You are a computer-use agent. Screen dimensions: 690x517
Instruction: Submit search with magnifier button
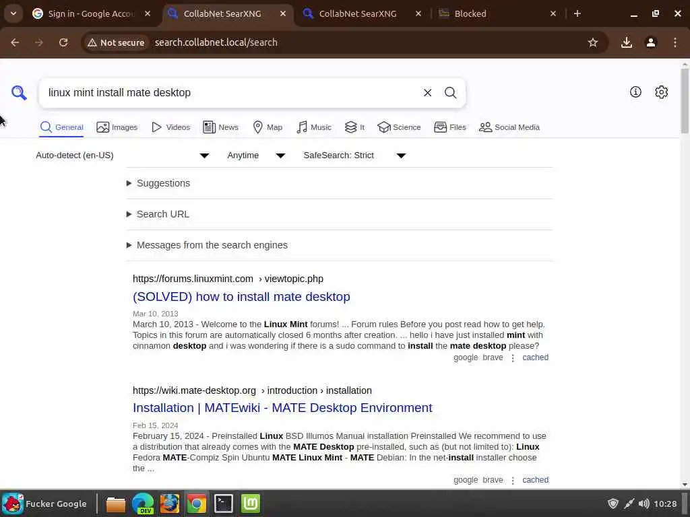tap(450, 93)
